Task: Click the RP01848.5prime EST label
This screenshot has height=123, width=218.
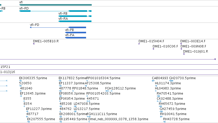Action: (85, 88)
